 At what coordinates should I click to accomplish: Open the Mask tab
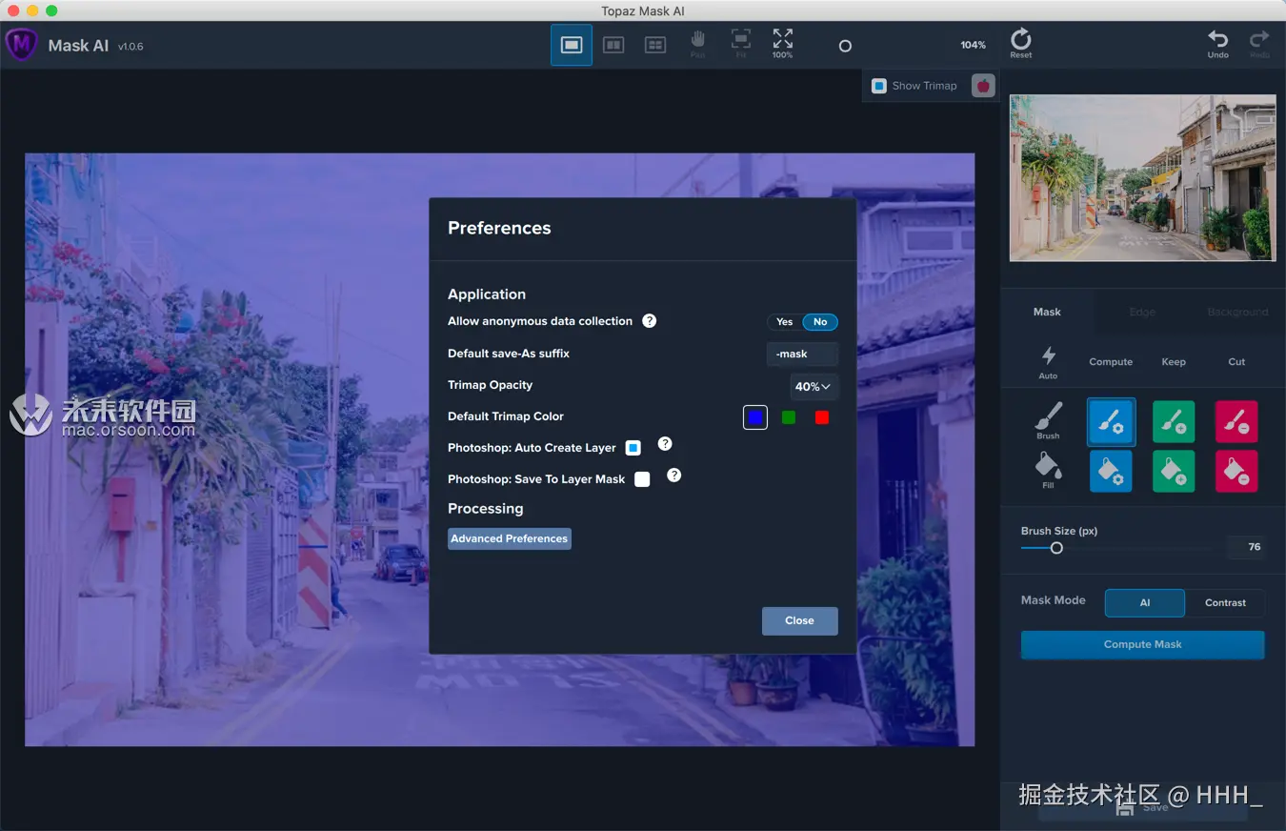coord(1047,312)
